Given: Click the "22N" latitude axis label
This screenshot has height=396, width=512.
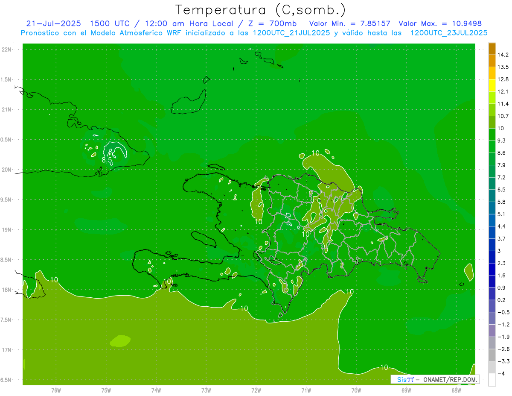Looking at the screenshot, I should point(7,50).
